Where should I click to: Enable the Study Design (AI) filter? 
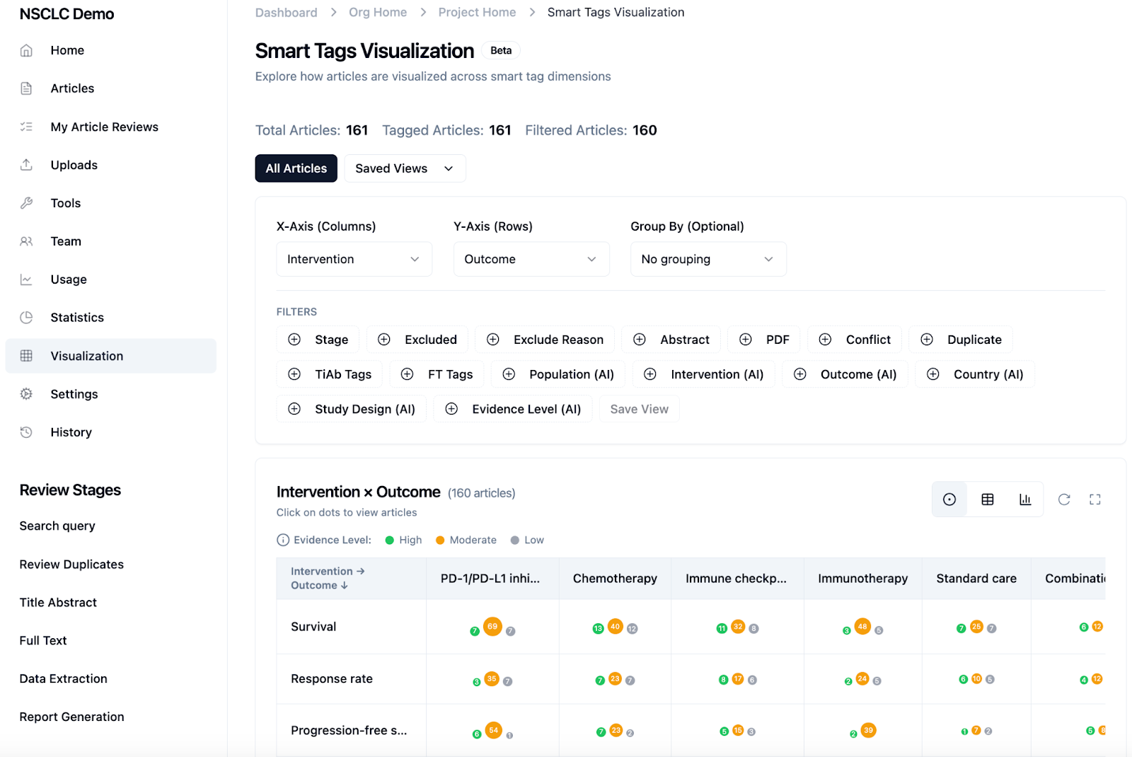(351, 409)
